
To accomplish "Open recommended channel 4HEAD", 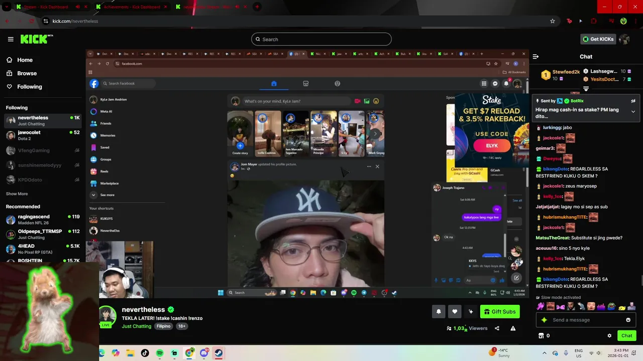I will (43, 249).
